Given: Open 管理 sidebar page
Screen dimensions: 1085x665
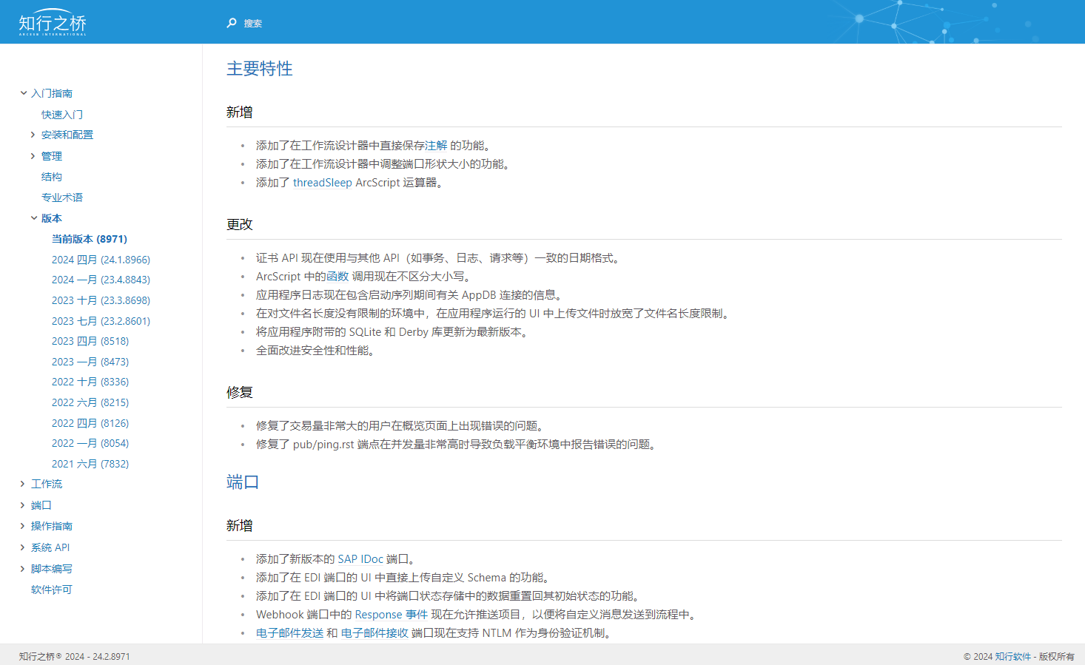Looking at the screenshot, I should (x=52, y=156).
